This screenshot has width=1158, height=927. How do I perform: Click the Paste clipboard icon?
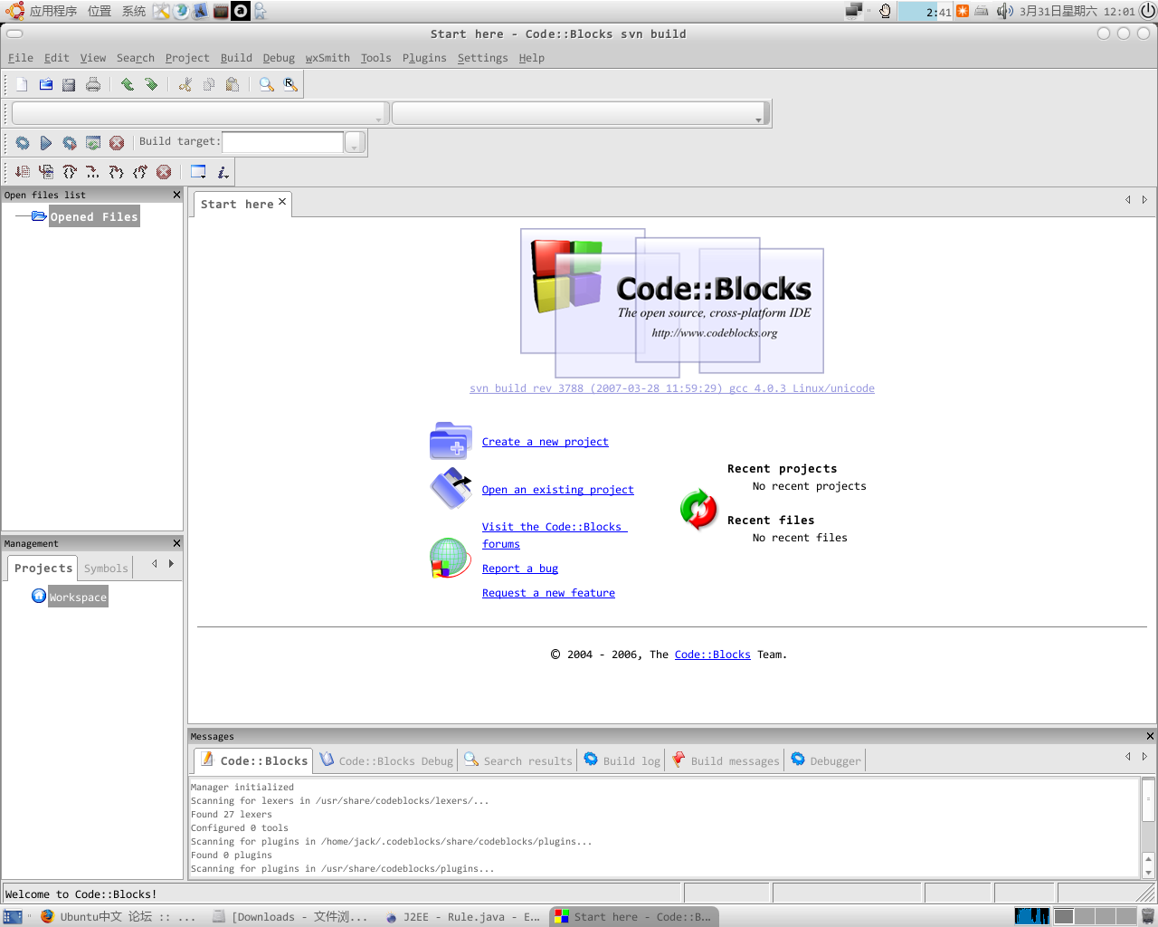point(233,84)
